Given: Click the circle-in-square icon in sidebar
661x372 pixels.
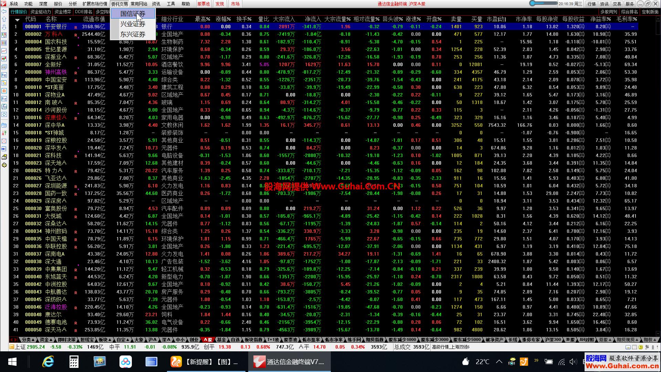Looking at the screenshot, I should [x=4, y=114].
